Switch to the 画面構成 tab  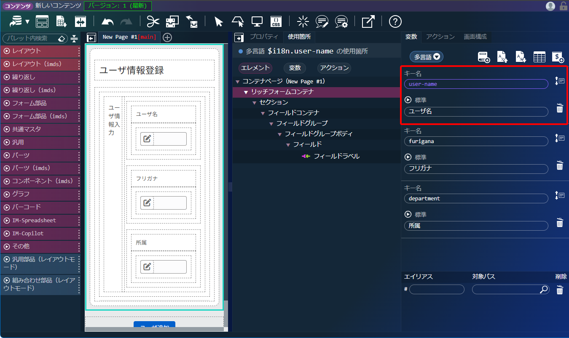point(475,37)
